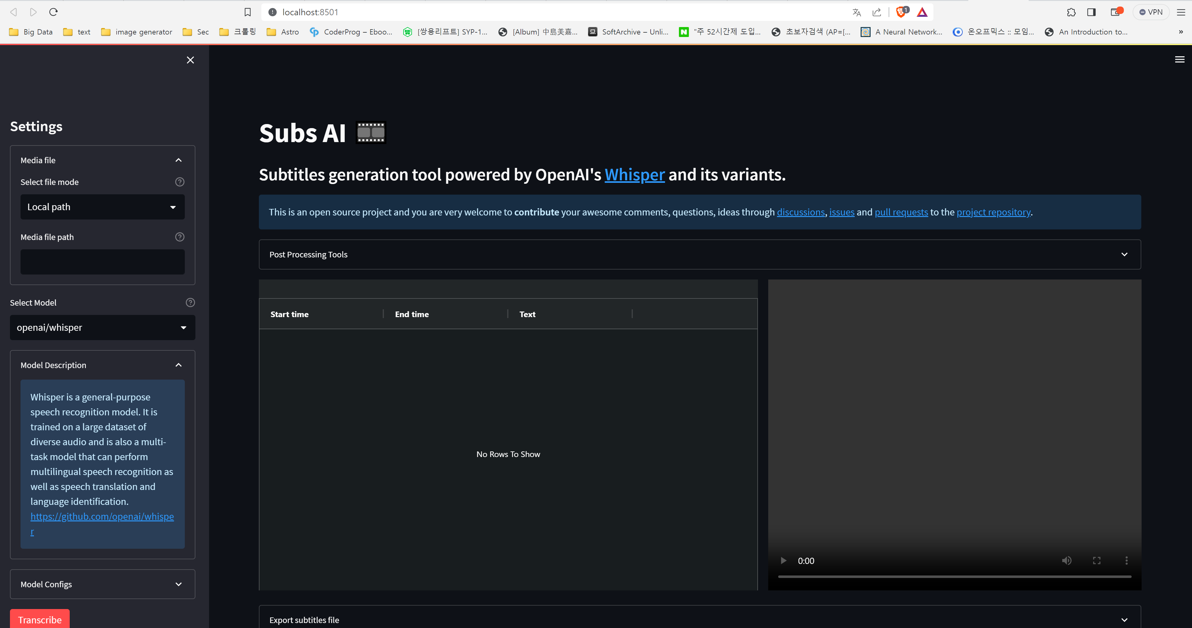Expand the Model Configs section

[102, 584]
